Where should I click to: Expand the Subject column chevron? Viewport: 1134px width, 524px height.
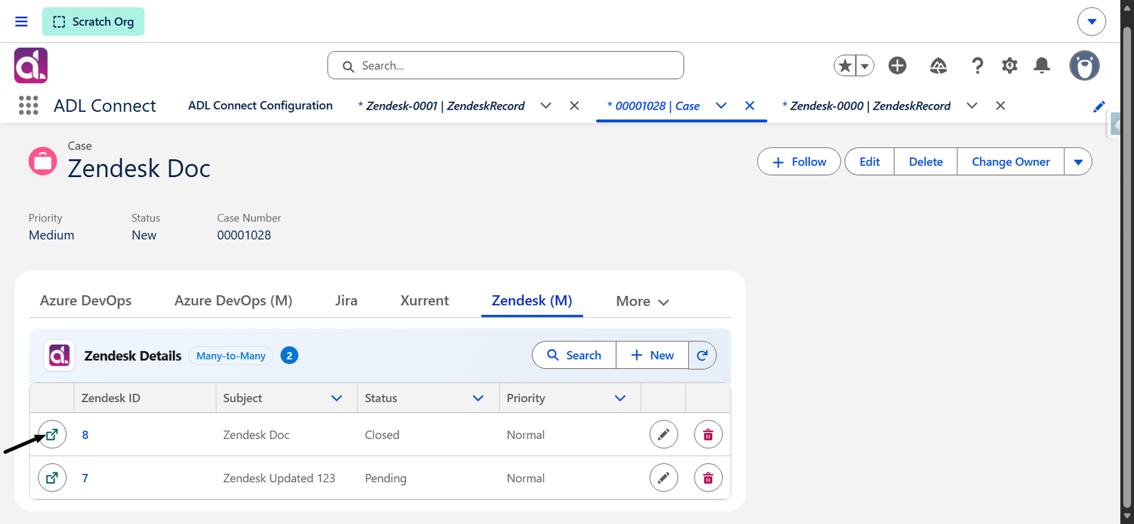[x=337, y=398]
